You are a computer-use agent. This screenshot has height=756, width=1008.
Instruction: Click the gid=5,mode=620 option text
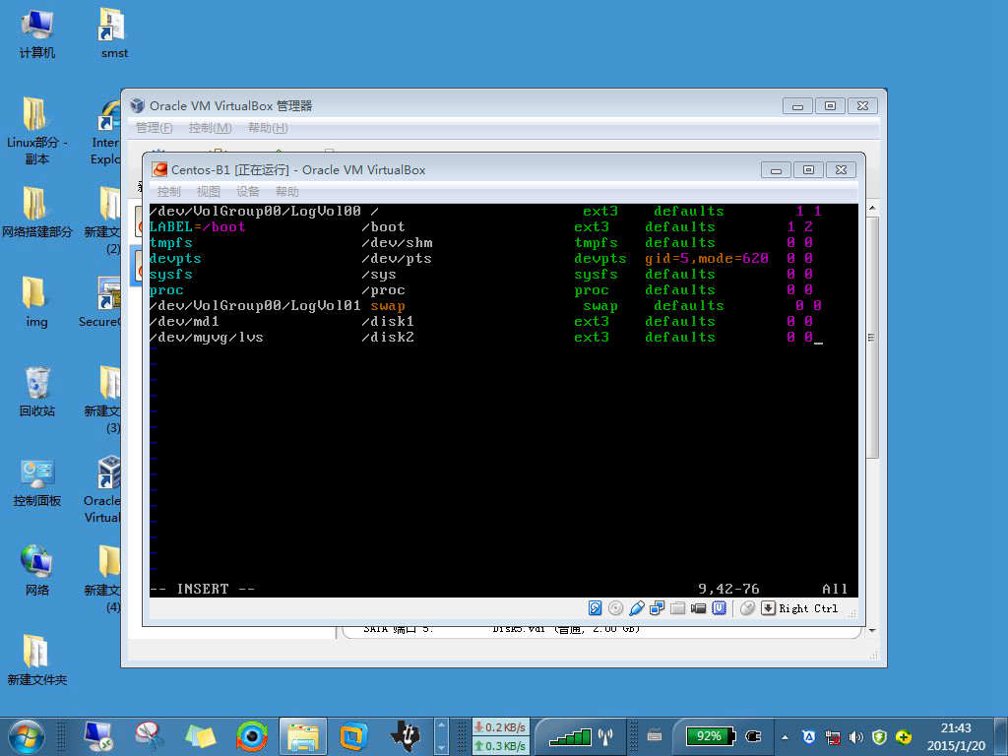click(x=707, y=259)
